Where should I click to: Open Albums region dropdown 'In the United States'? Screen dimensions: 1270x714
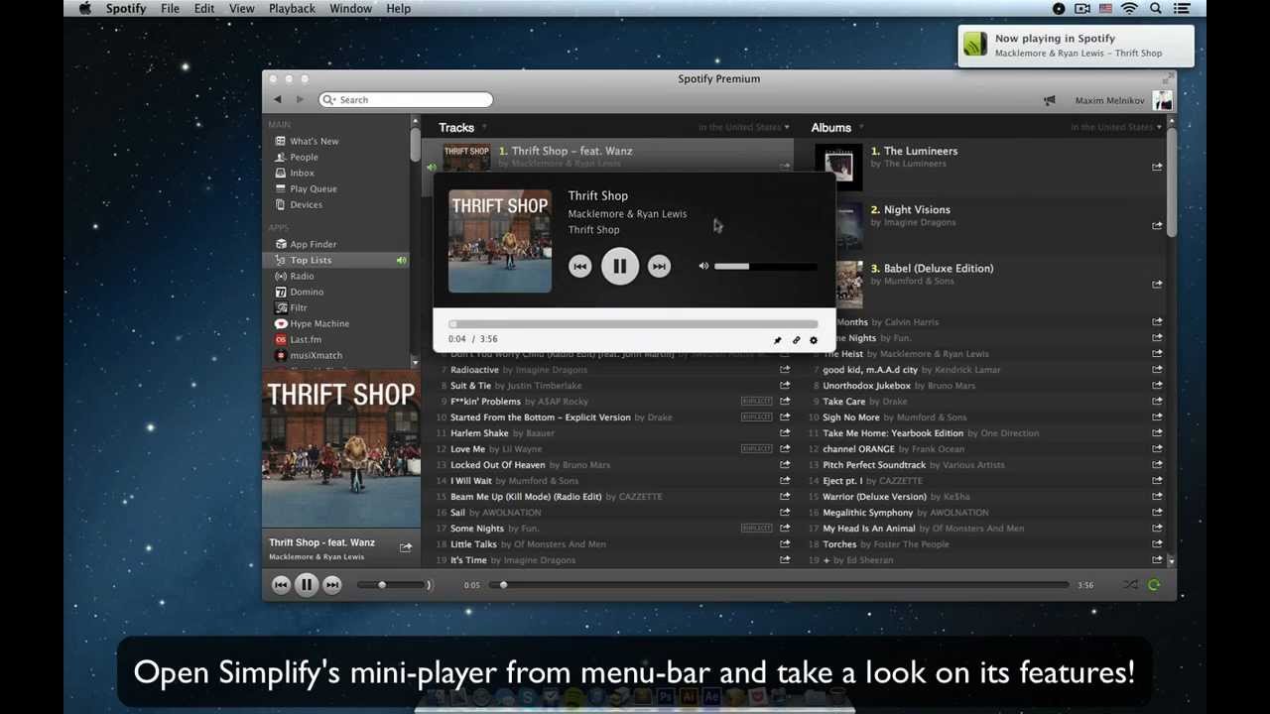(x=1117, y=127)
